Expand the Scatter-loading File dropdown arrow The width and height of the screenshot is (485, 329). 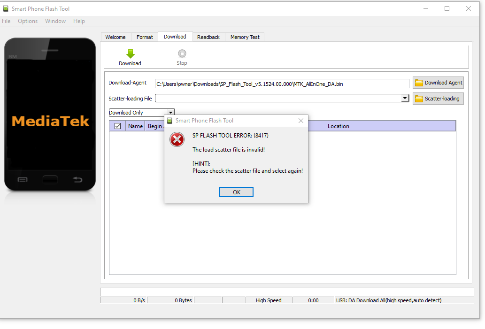[x=405, y=99]
